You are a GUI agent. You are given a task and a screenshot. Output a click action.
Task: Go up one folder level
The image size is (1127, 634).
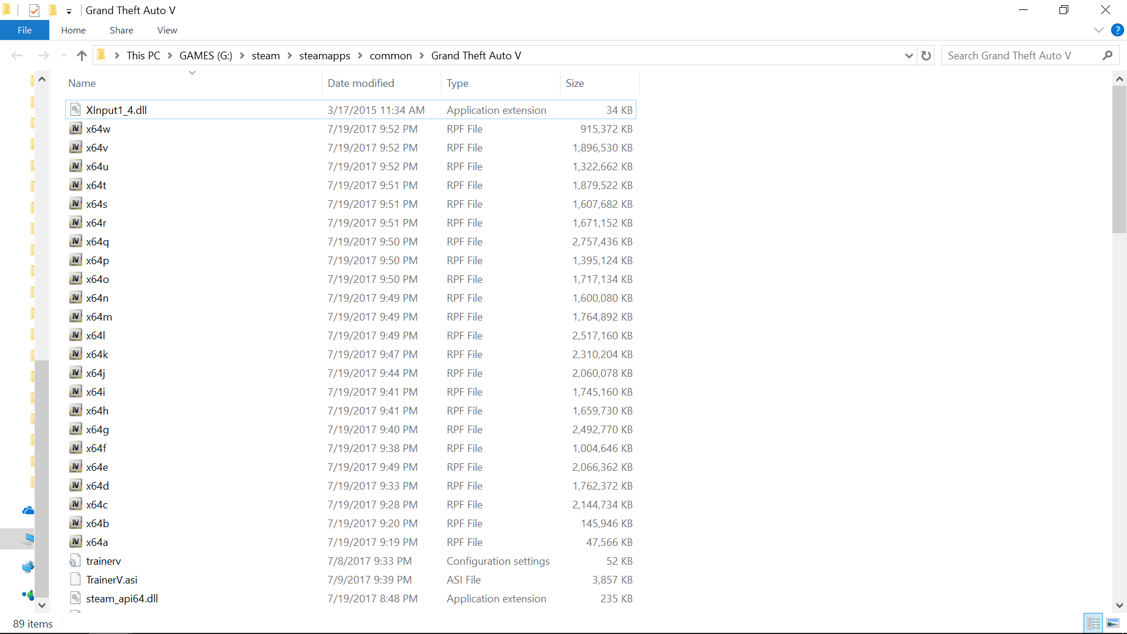coord(82,56)
